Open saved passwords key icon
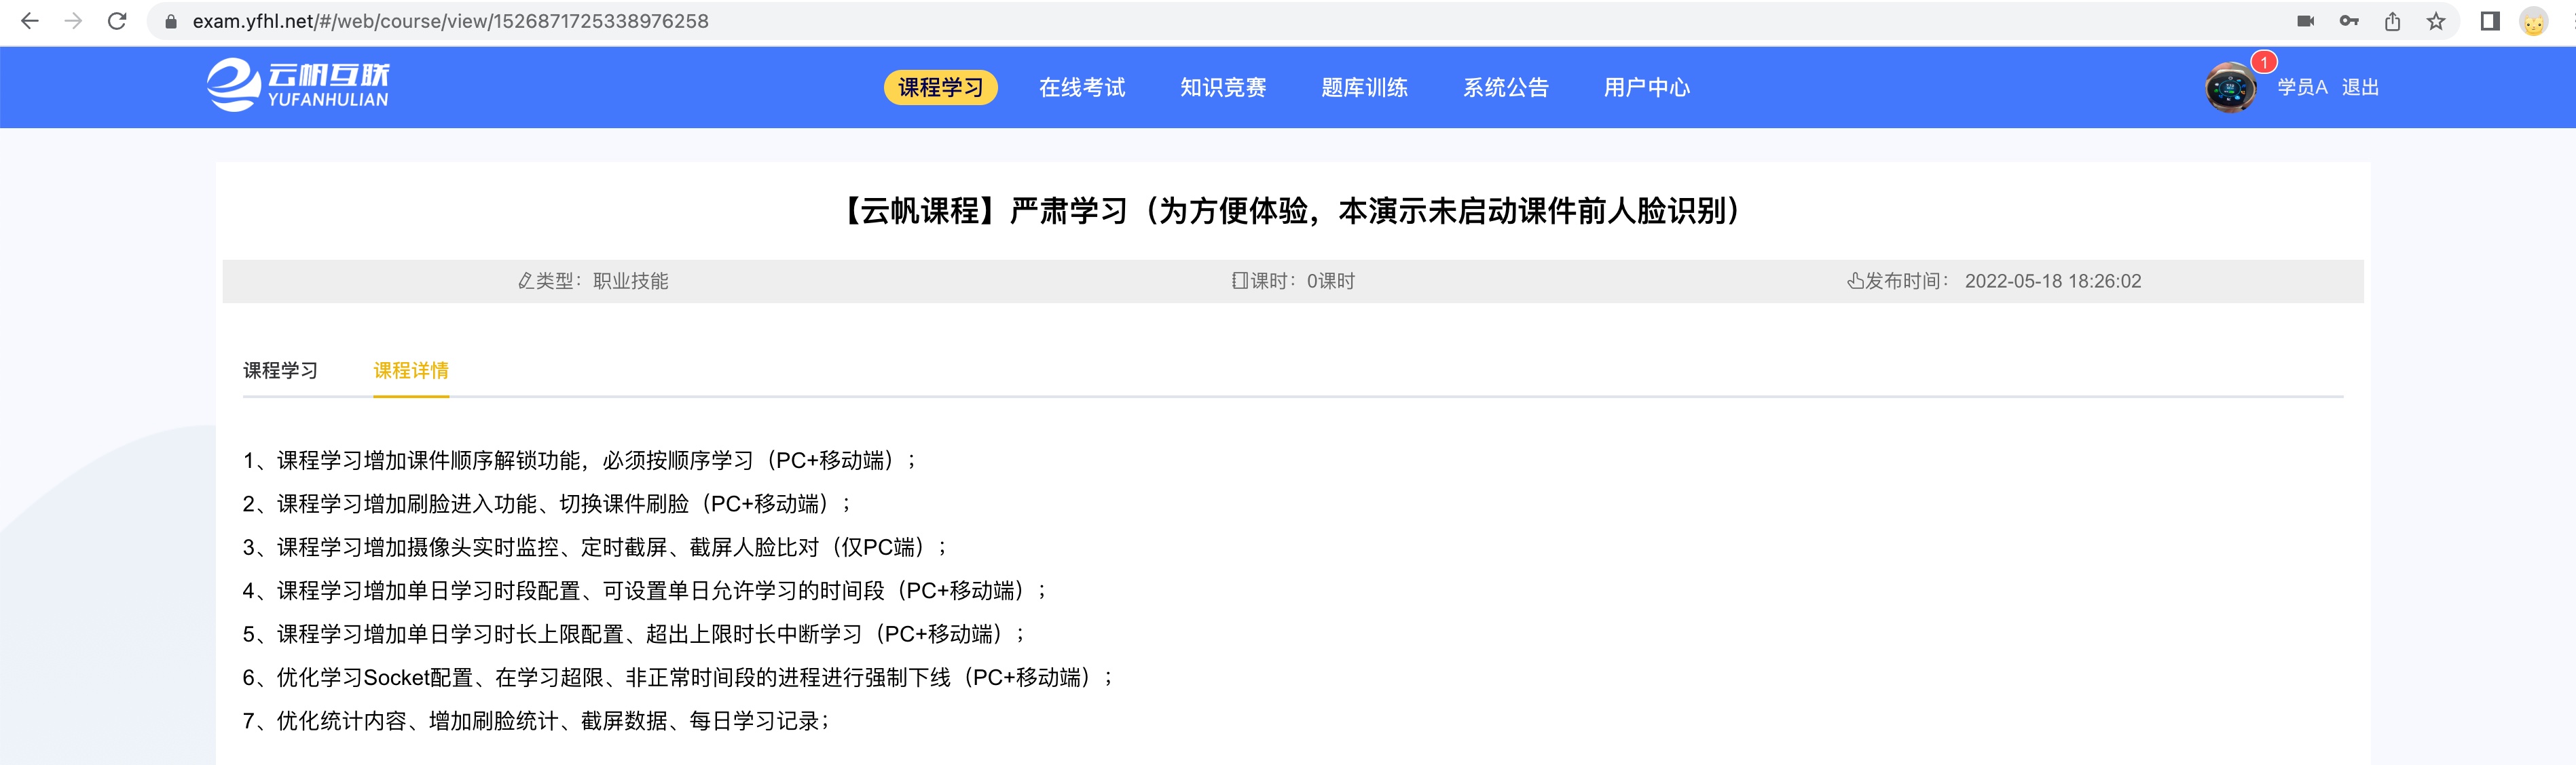 (2349, 21)
